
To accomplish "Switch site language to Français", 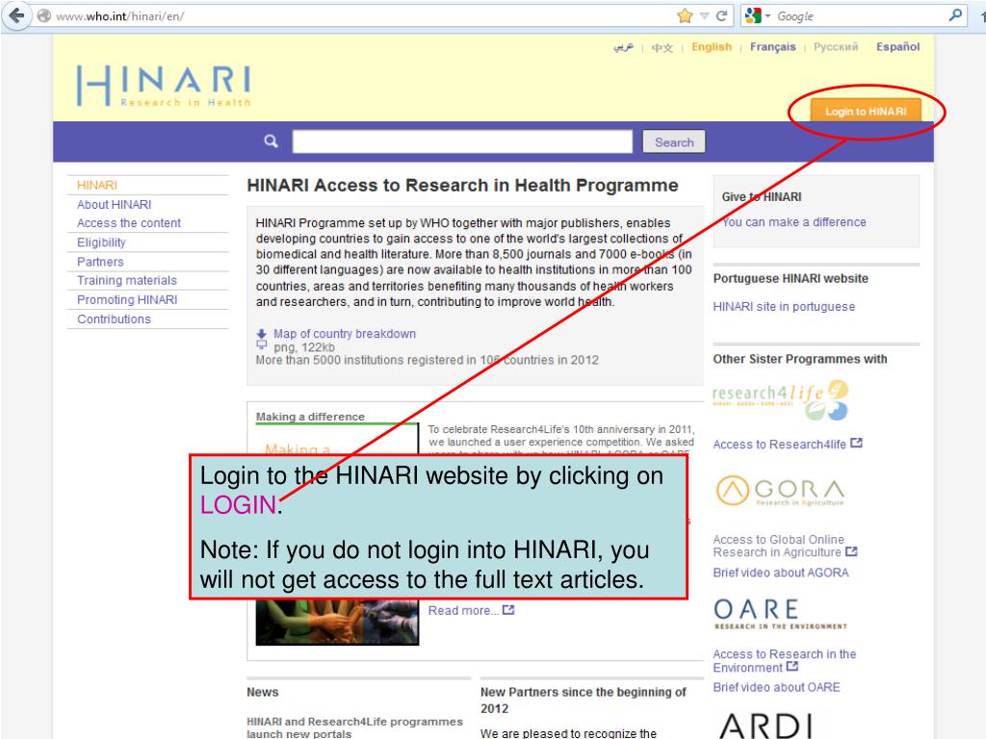I will [x=772, y=46].
